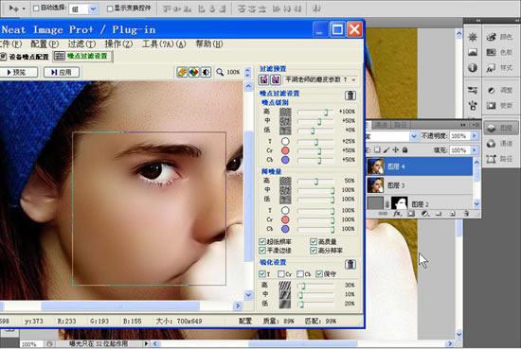Image resolution: width=521 pixels, height=349 pixels.
Task: Click Add layer style fx icon
Action: (398, 214)
